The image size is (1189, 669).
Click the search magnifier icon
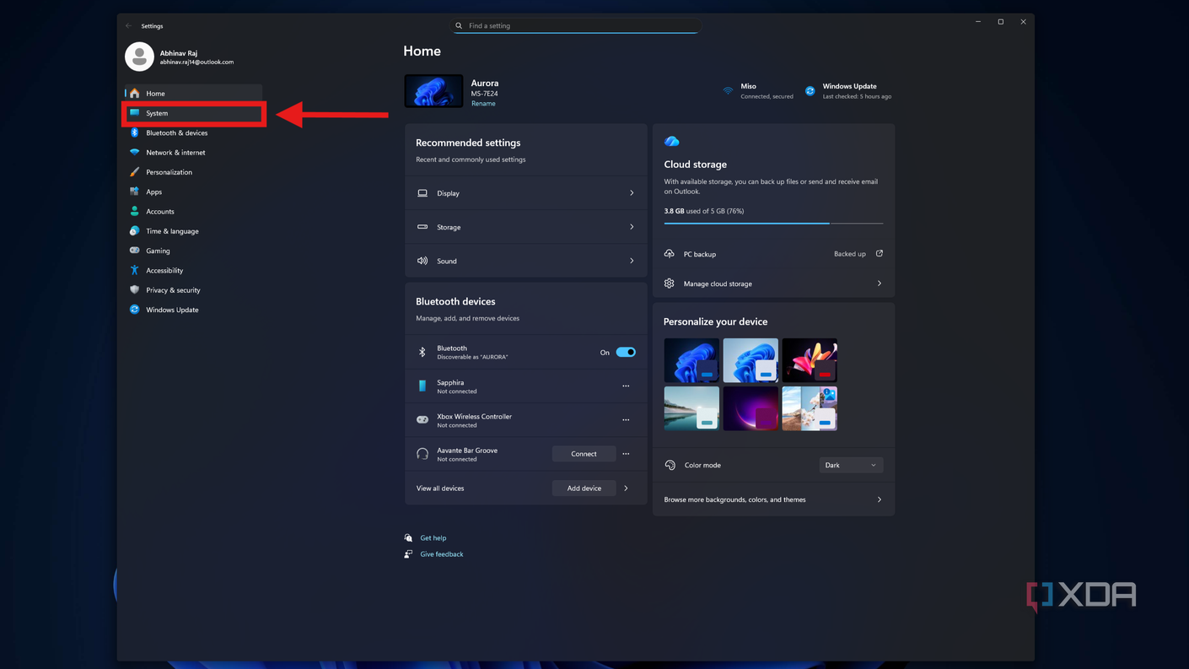(459, 25)
